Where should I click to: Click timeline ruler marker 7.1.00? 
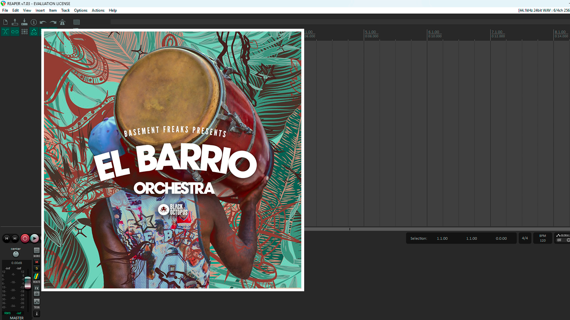coord(497,32)
